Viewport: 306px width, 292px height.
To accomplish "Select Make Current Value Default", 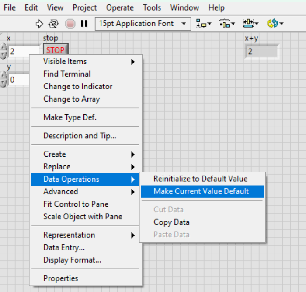I will click(x=201, y=191).
